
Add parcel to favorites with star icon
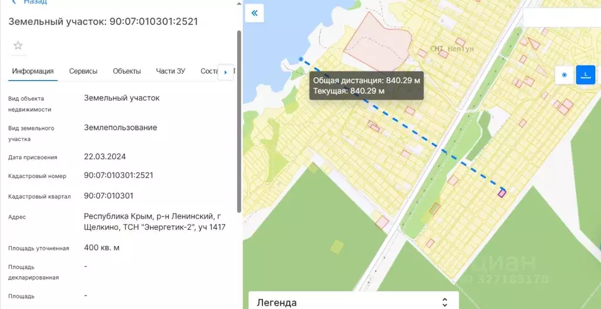[x=18, y=46]
